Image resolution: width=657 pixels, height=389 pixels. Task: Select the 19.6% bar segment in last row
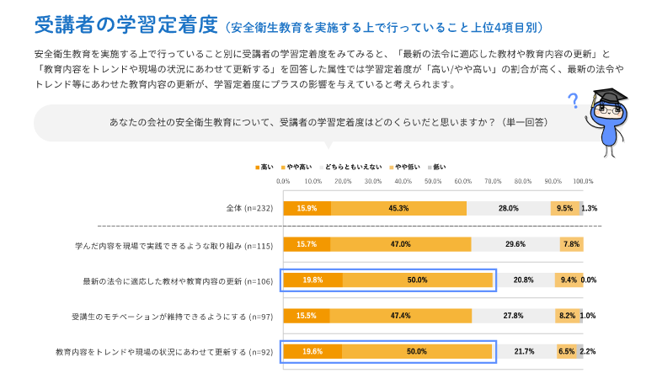coord(312,352)
